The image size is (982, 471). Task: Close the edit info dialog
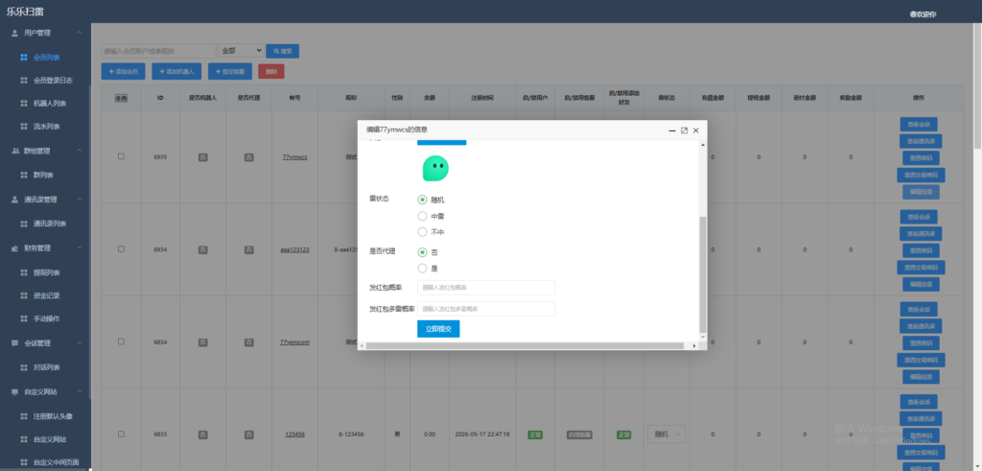point(696,130)
